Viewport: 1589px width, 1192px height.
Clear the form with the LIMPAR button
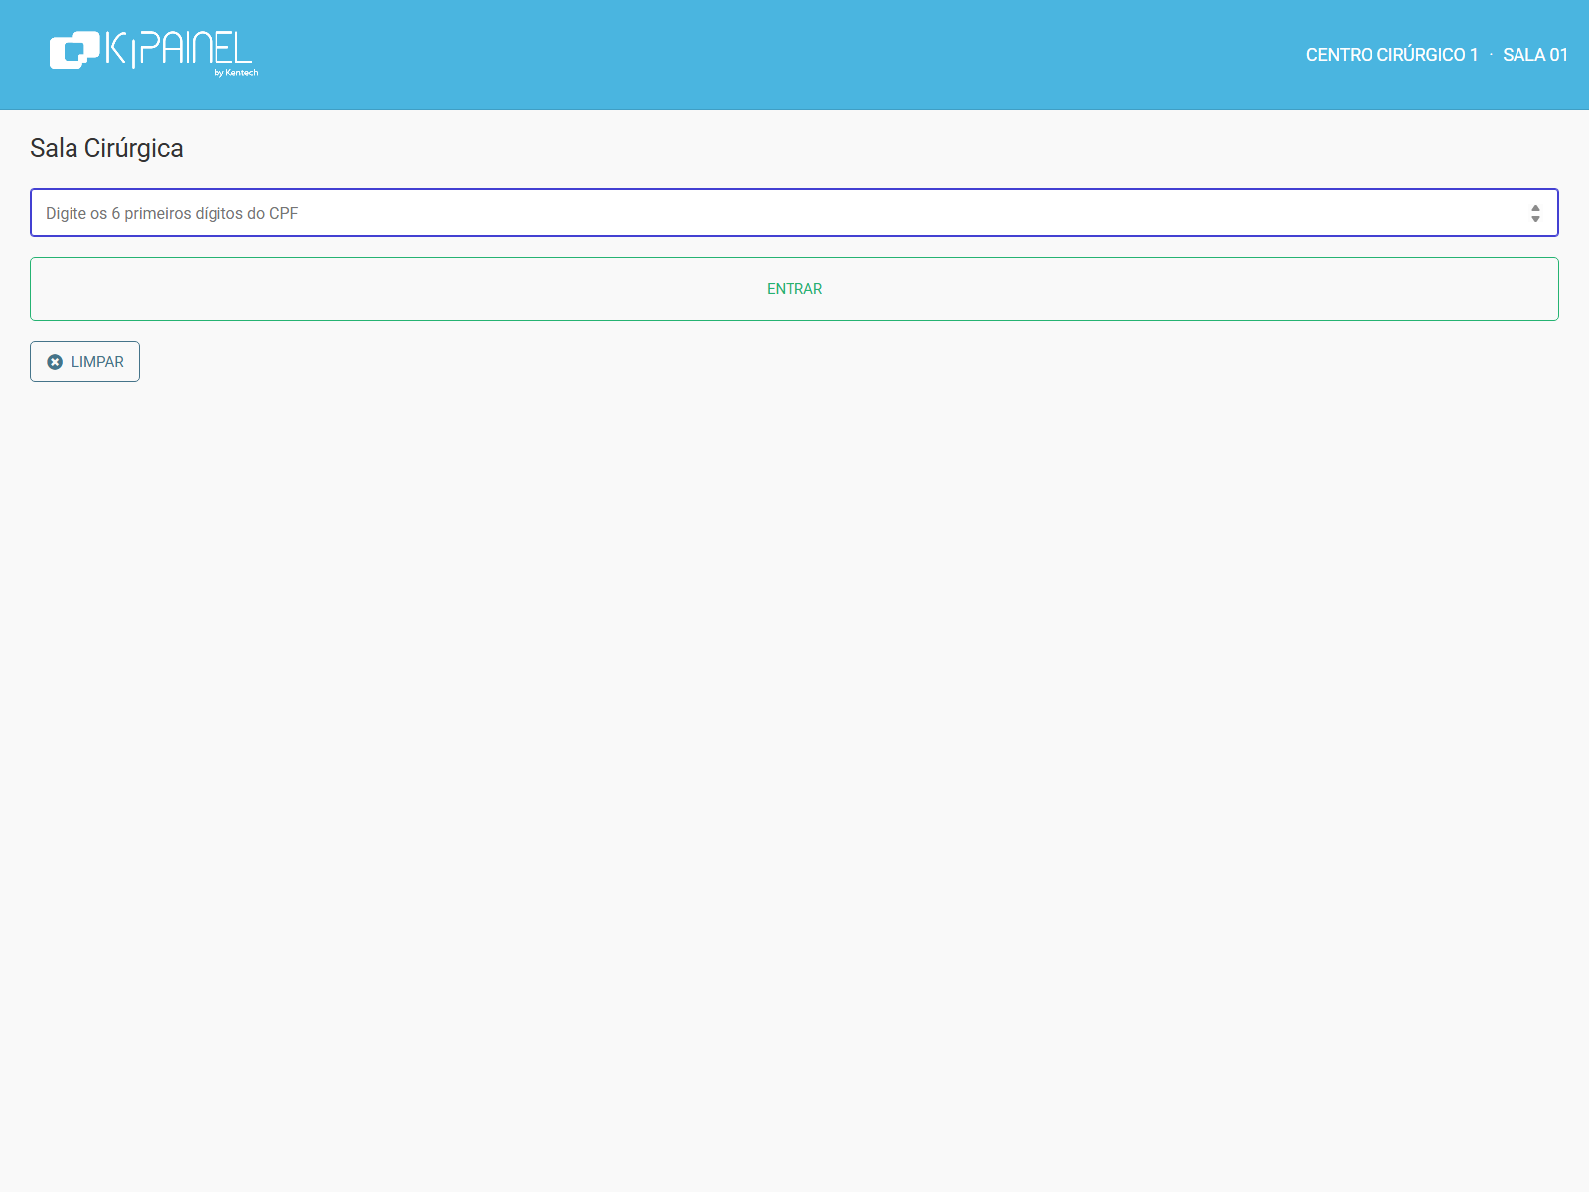[84, 362]
